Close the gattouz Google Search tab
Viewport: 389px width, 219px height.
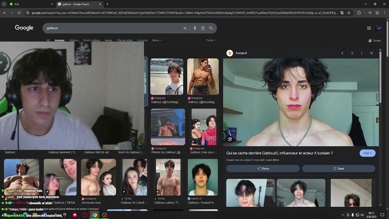click(100, 4)
